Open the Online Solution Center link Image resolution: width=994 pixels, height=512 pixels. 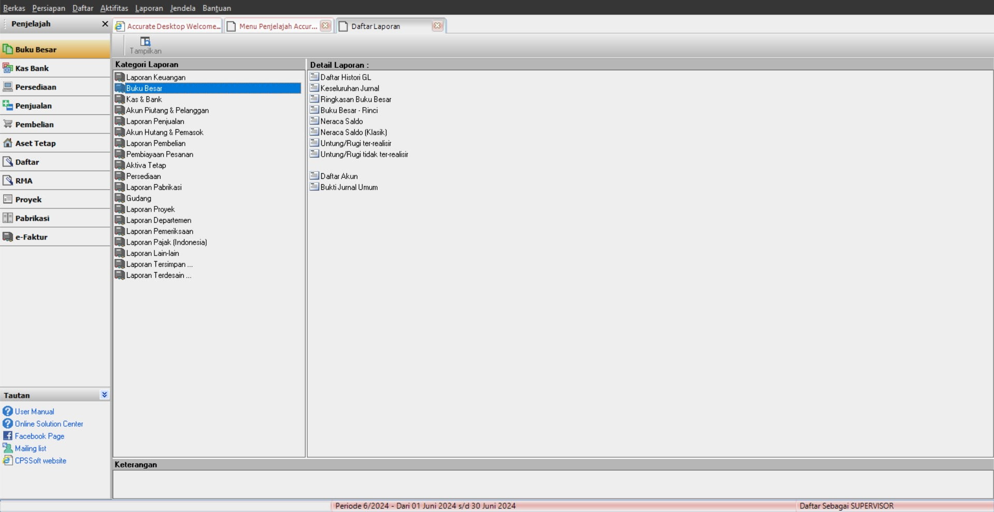tap(49, 424)
